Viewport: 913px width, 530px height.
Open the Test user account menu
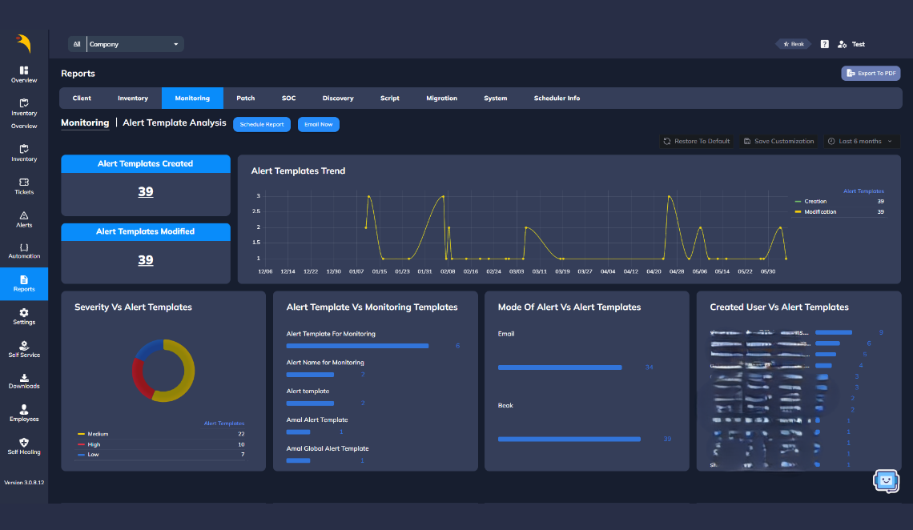tap(851, 44)
